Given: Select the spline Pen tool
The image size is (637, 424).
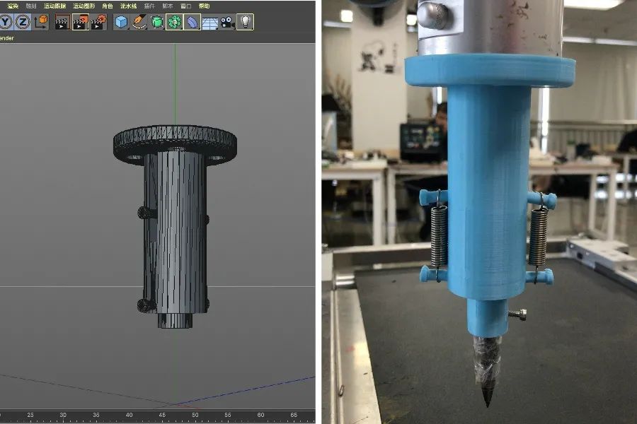Looking at the screenshot, I should coord(139,22).
